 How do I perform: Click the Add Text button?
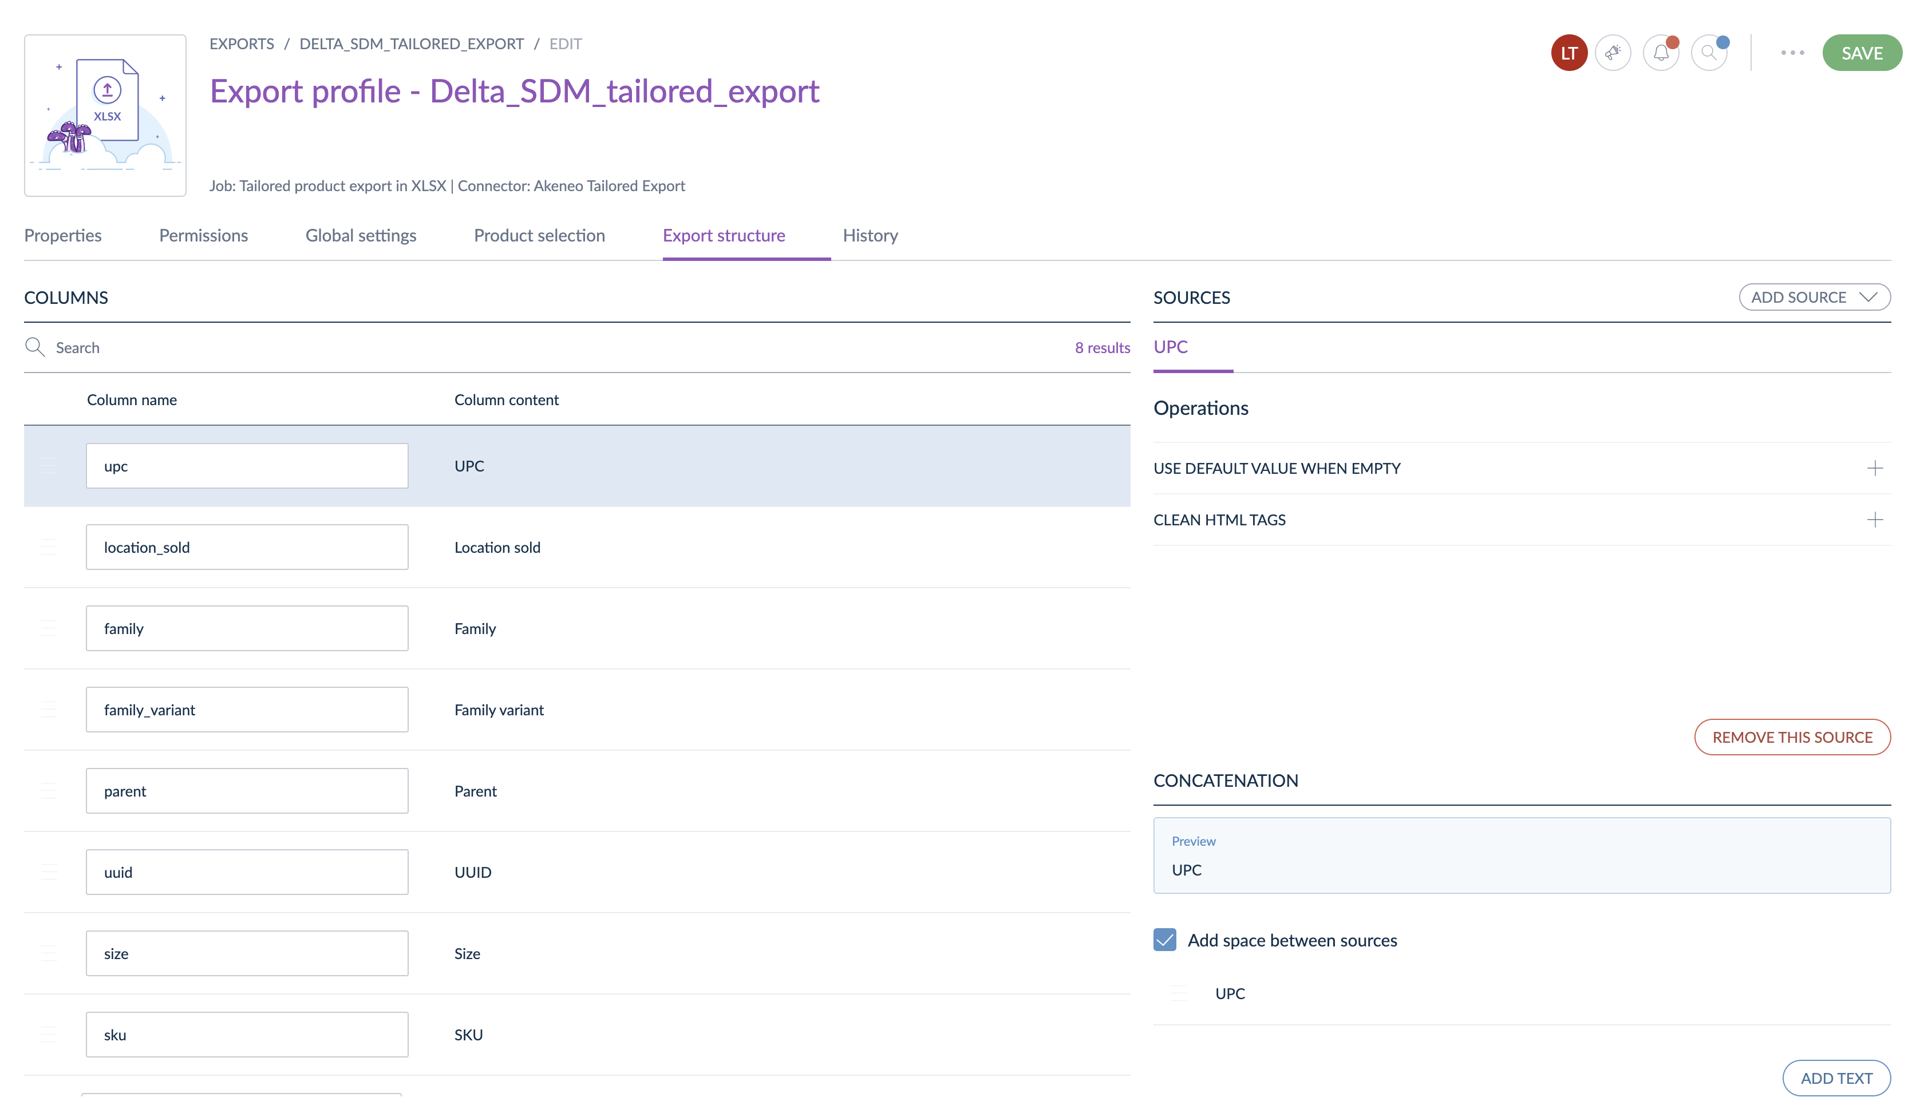(x=1836, y=1078)
